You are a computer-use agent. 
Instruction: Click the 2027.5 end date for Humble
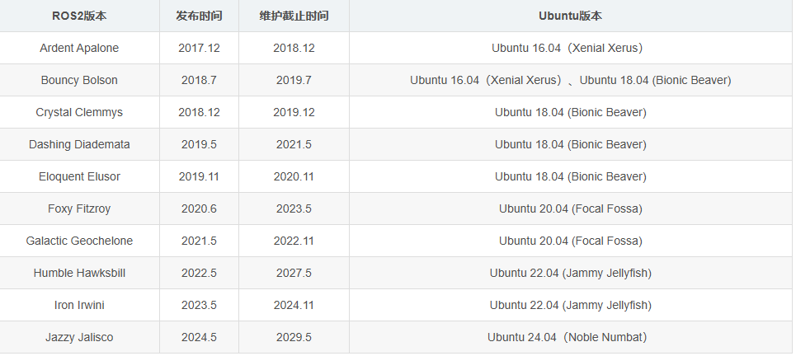(294, 273)
